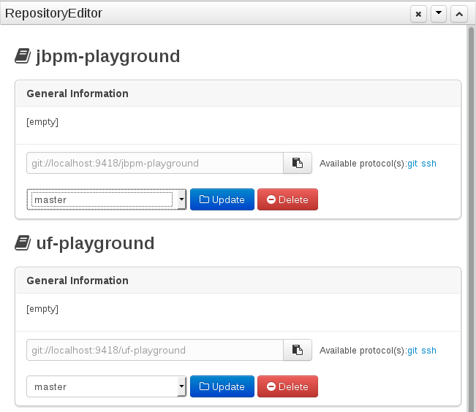The width and height of the screenshot is (476, 412).
Task: Select the ssh protocol link for jbpm-playground
Action: pyautogui.click(x=428, y=164)
